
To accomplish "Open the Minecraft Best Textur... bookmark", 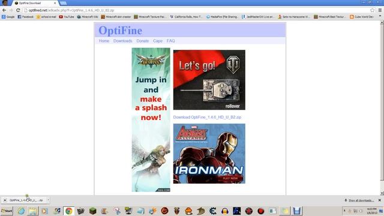I will (x=330, y=17).
